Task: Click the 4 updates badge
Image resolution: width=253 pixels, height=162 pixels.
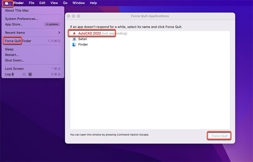Action: pyautogui.click(x=52, y=24)
